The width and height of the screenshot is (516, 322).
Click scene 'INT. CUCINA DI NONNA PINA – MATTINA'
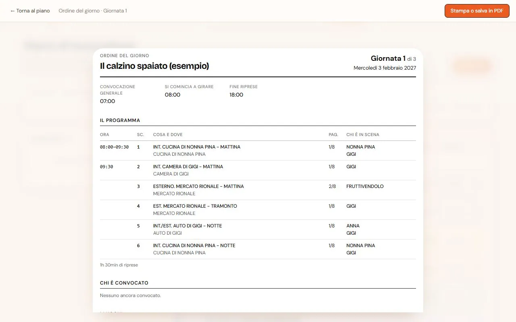(x=197, y=147)
